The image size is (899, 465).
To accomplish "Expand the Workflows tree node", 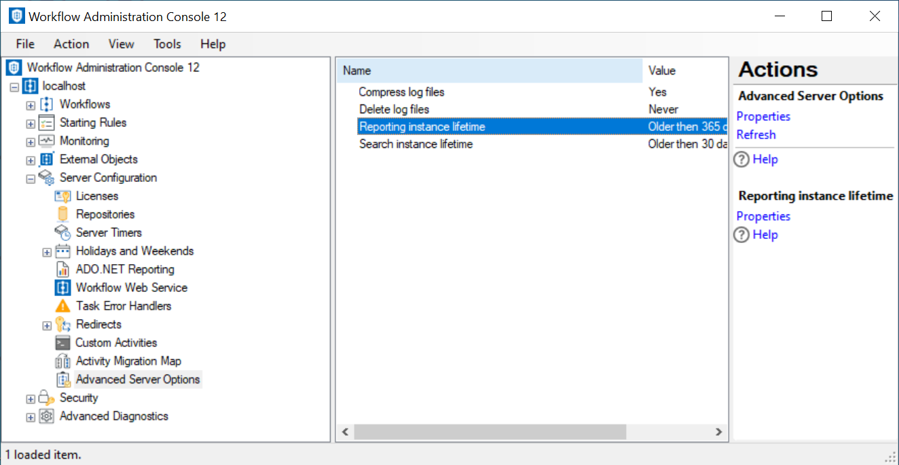I will (31, 105).
